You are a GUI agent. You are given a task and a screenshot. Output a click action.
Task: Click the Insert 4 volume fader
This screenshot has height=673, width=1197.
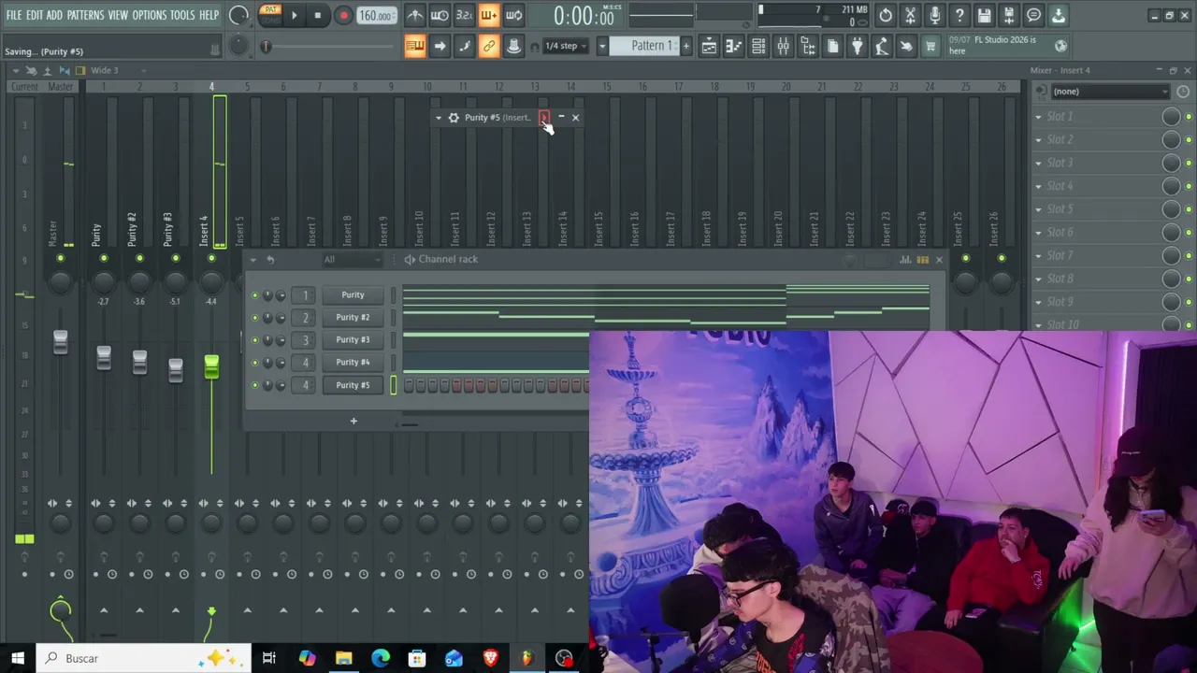[x=211, y=366]
